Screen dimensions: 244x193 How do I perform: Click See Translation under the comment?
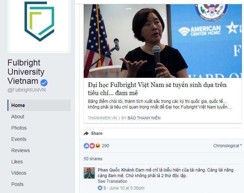click(113, 181)
